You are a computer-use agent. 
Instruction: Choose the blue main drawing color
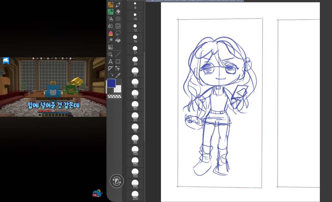[111, 84]
